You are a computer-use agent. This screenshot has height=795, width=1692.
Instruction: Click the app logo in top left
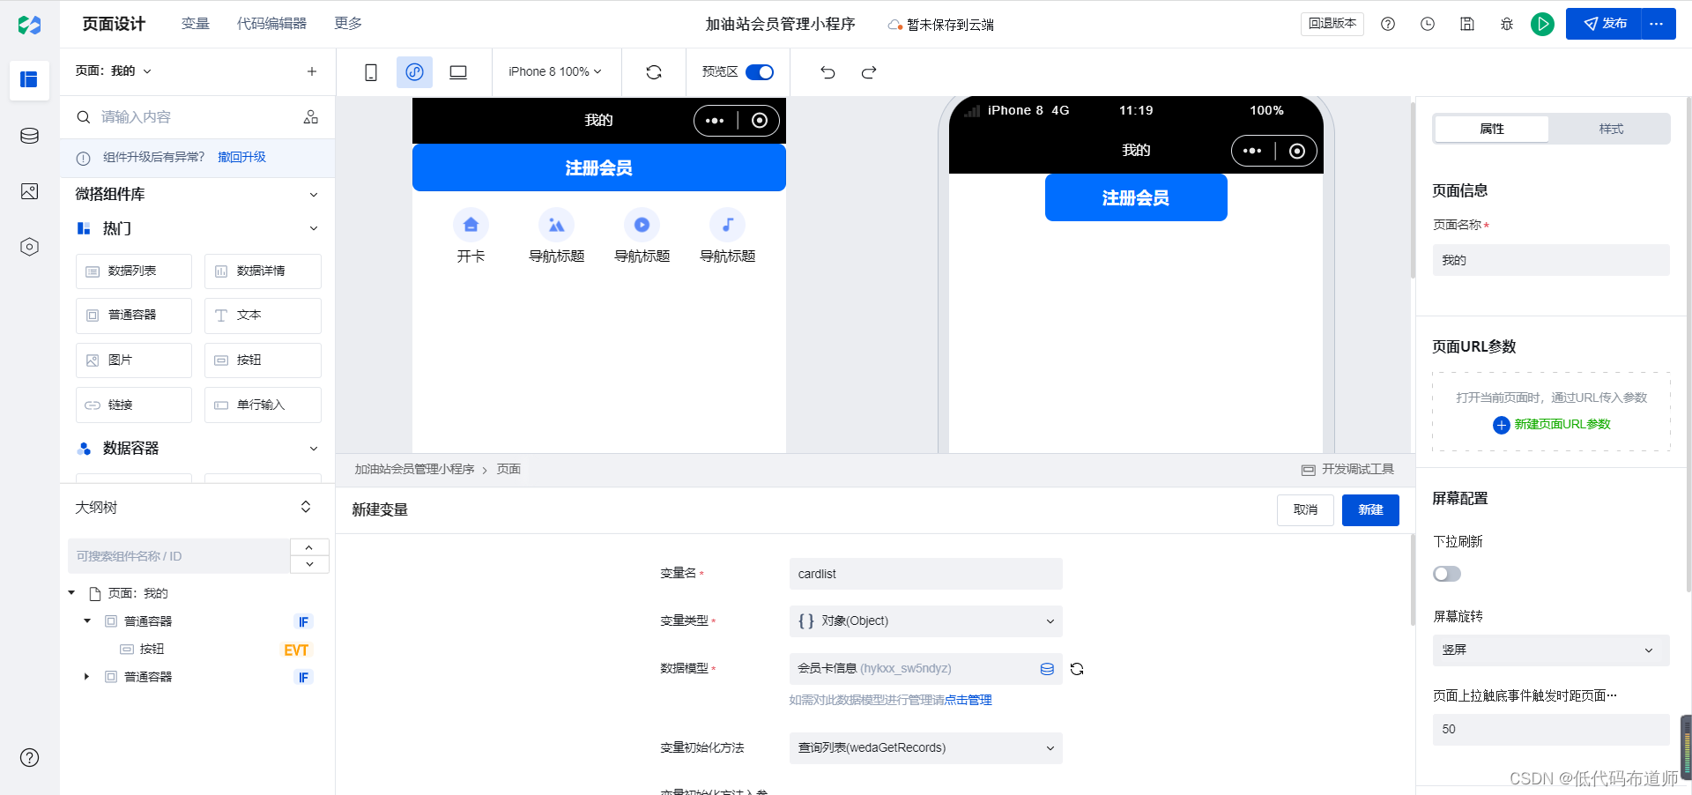click(29, 25)
